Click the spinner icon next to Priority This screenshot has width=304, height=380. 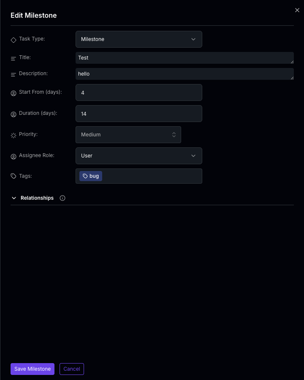[x=14, y=135]
